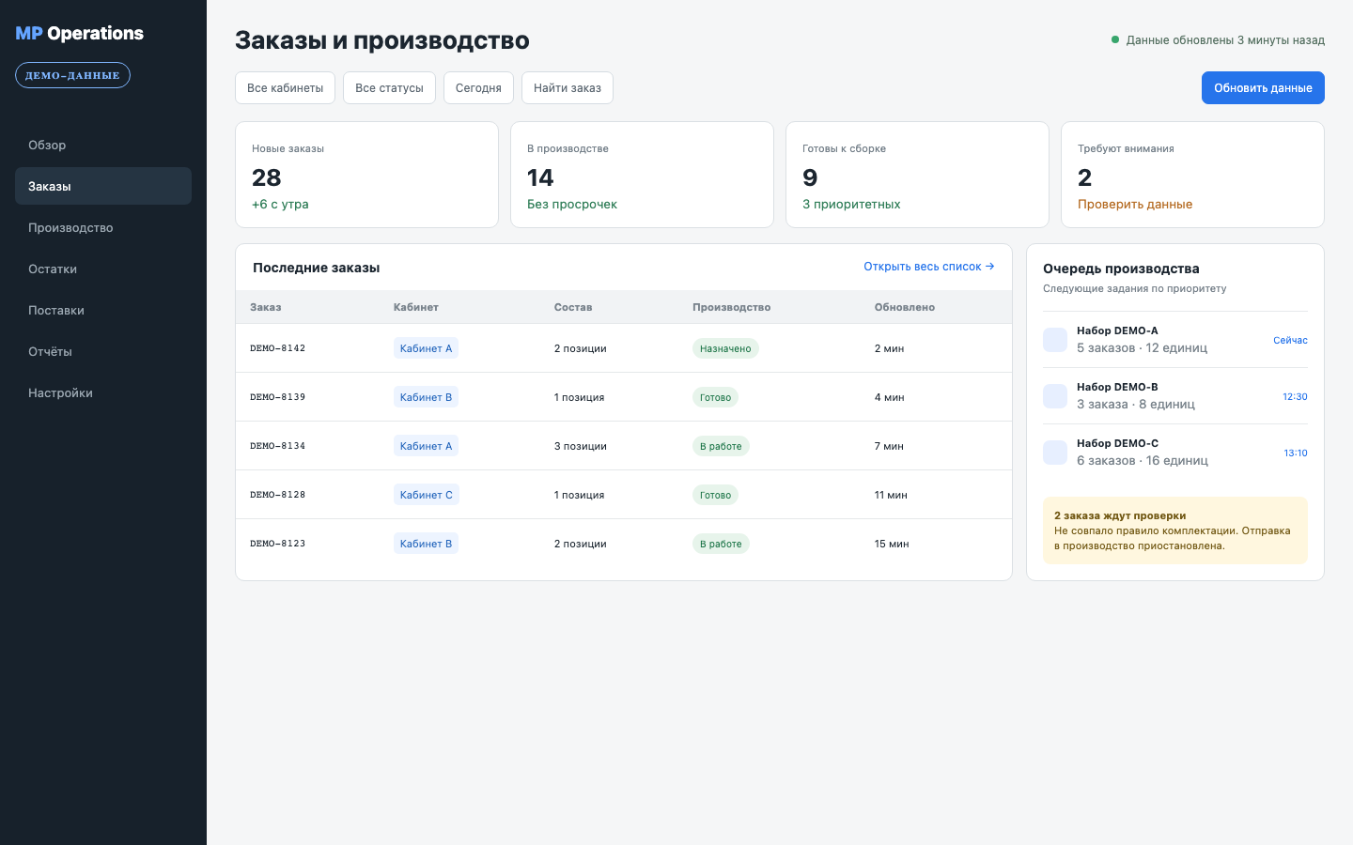The height and width of the screenshot is (845, 1353).
Task: Click the Новые заказы summary card
Action: click(366, 175)
